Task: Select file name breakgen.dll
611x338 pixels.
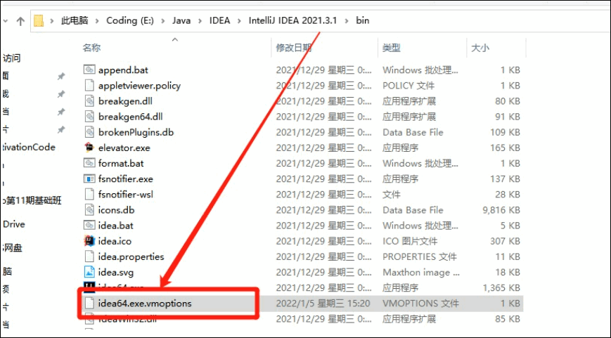Action: (125, 101)
